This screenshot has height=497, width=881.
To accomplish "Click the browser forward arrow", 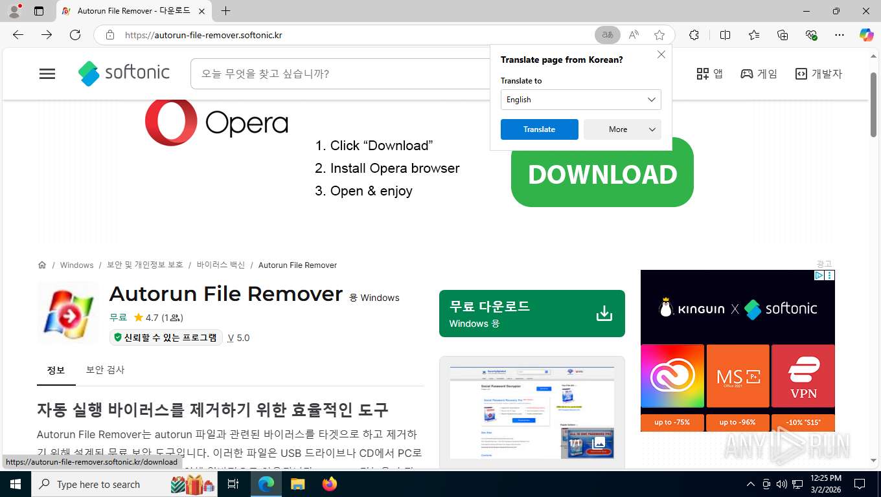I will click(47, 35).
